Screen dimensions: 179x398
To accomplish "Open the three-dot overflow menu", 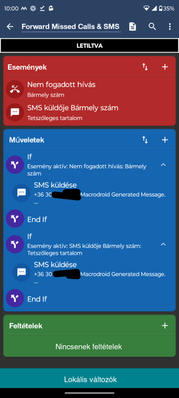I will pyautogui.click(x=170, y=26).
